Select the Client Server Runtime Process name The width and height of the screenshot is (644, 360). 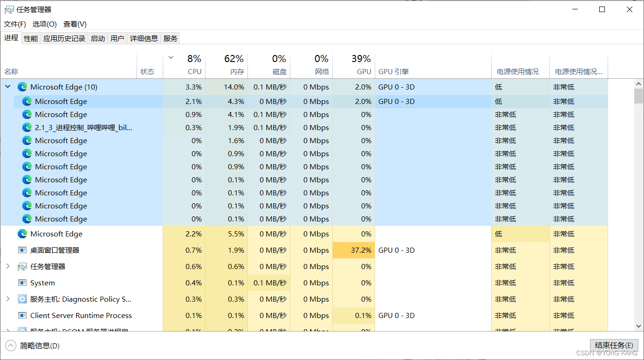[x=81, y=315]
